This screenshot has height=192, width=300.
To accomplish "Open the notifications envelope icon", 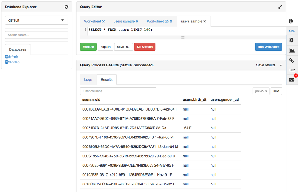I will [292, 80].
